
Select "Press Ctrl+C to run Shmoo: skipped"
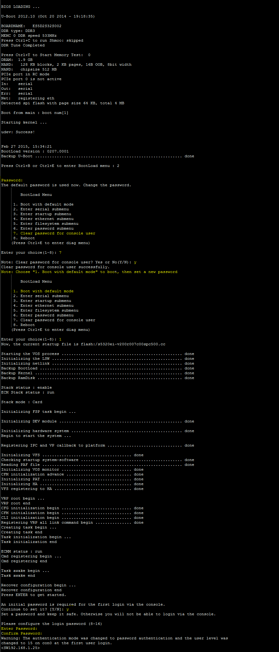[x=42, y=40]
